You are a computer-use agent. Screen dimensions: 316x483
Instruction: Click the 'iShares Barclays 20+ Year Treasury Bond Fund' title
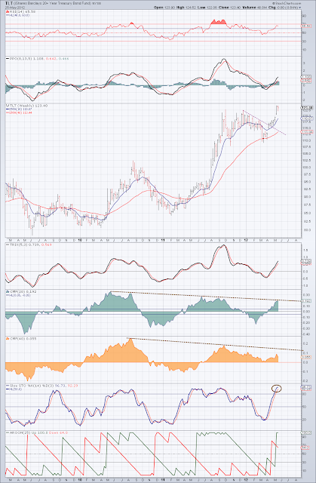pos(52,3)
